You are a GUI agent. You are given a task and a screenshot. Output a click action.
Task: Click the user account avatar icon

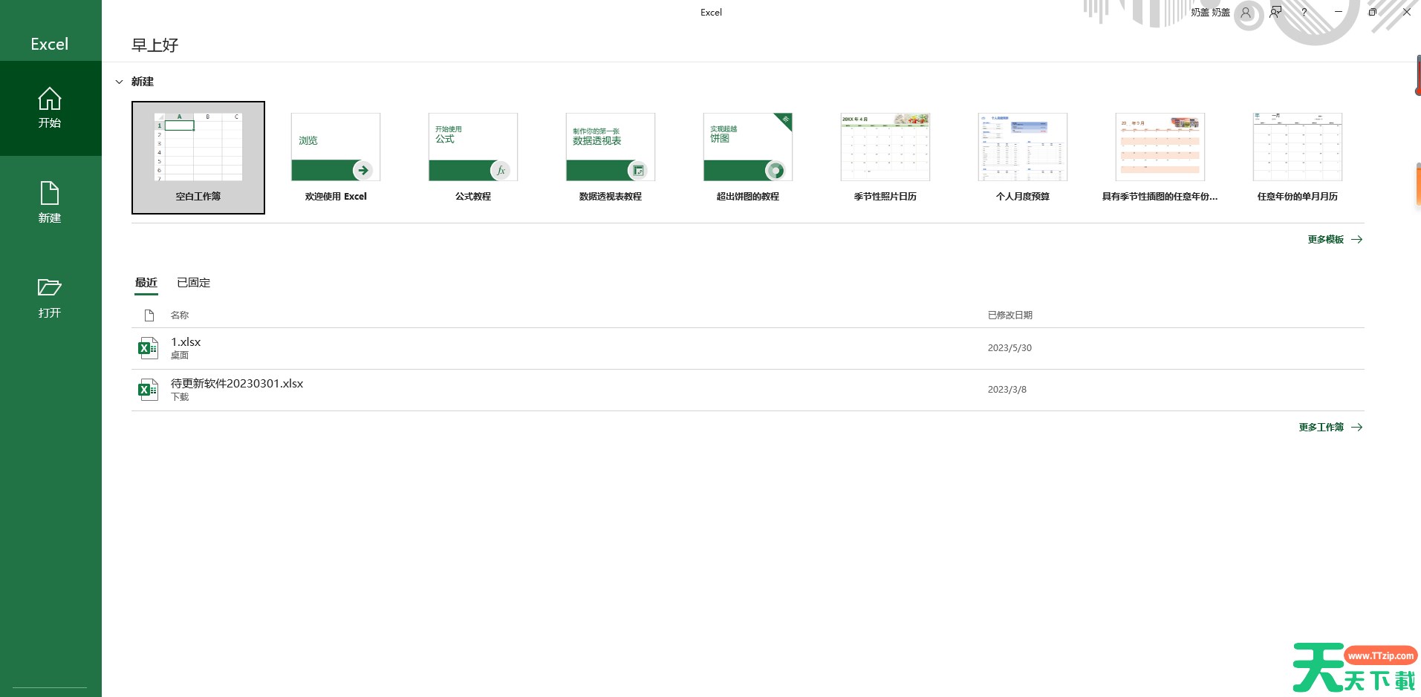click(1246, 13)
